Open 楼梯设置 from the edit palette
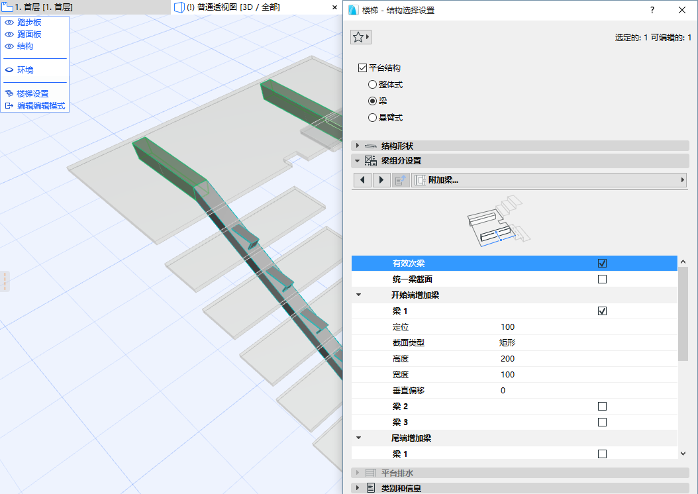698x494 pixels. (32, 94)
